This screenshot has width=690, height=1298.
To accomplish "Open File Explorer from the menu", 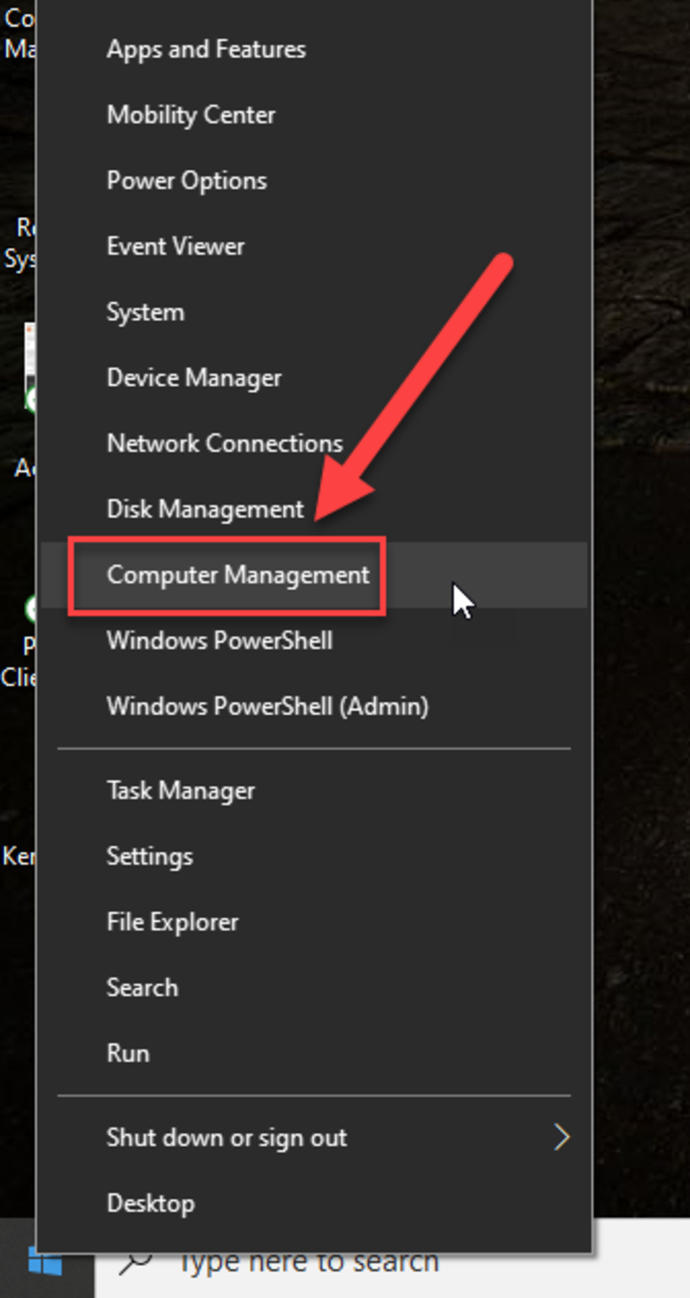I will 172,921.
